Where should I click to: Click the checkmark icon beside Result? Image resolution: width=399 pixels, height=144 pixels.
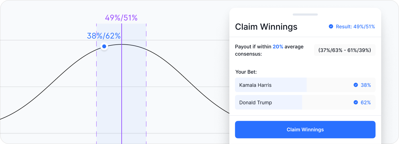(331, 27)
